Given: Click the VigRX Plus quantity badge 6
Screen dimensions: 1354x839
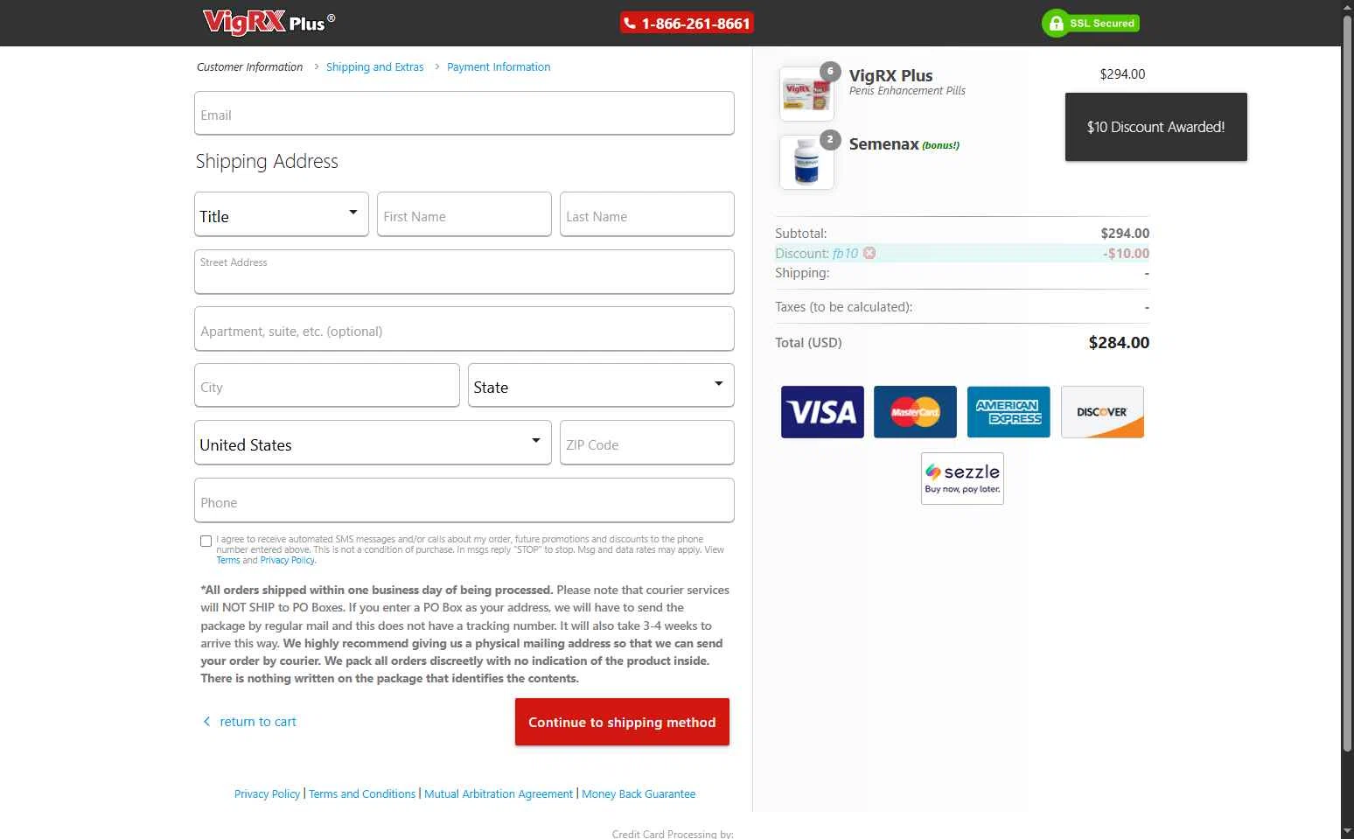Looking at the screenshot, I should tap(830, 72).
